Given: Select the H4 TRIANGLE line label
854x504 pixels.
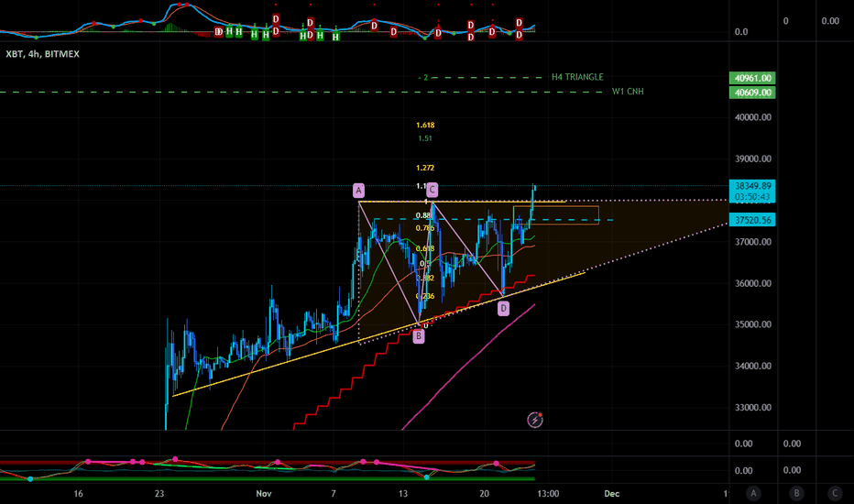Looking at the screenshot, I should tap(577, 77).
